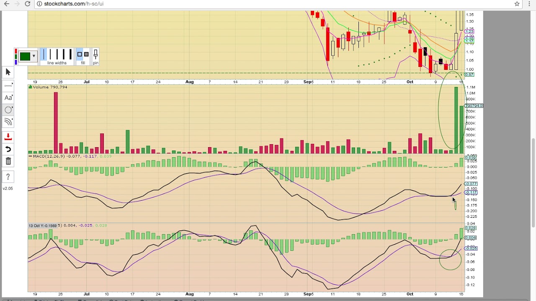
Task: Click the volume bar icon beside Volume label
Action: point(30,87)
